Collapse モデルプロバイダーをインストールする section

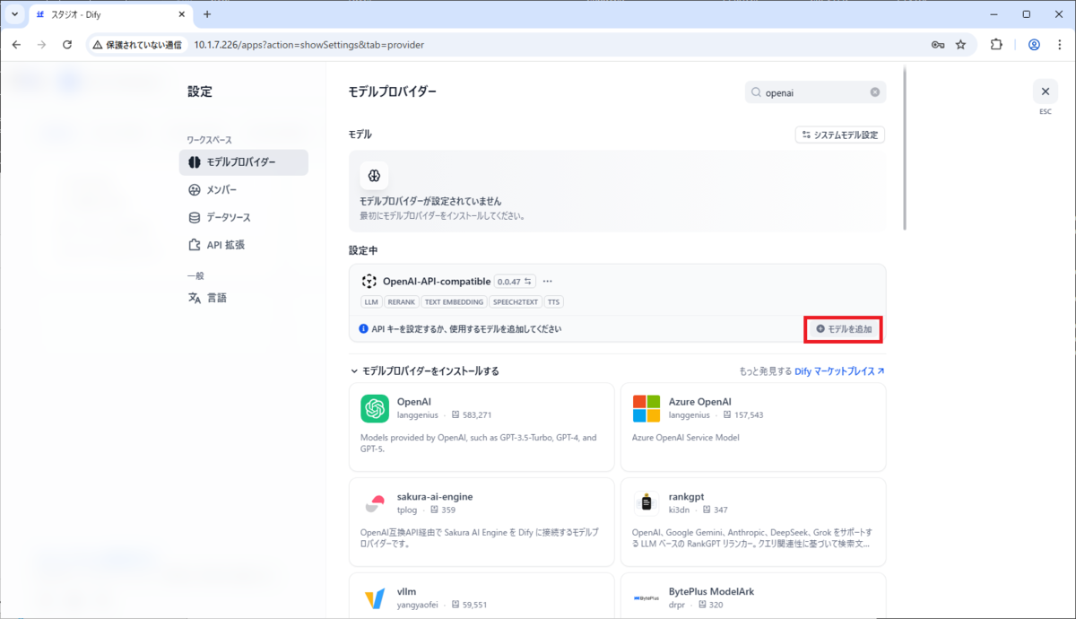point(424,371)
